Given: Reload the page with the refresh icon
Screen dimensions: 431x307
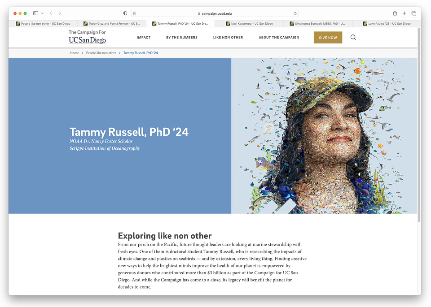Looking at the screenshot, I should tap(295, 13).
